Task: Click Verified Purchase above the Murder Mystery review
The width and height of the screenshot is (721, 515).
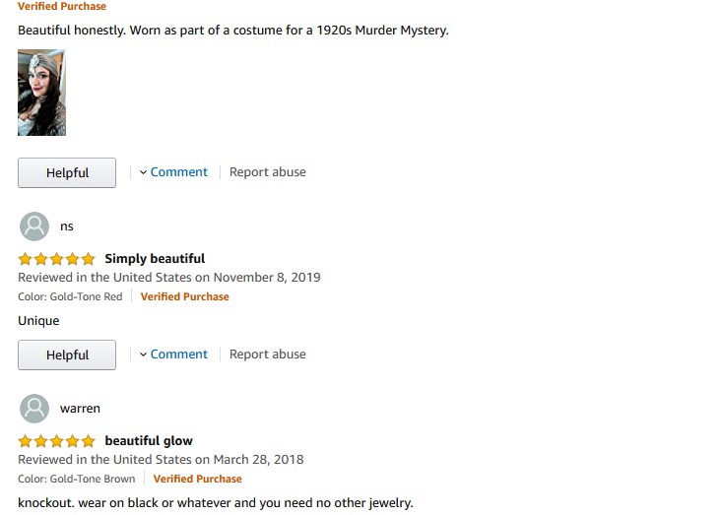Action: 62,7
